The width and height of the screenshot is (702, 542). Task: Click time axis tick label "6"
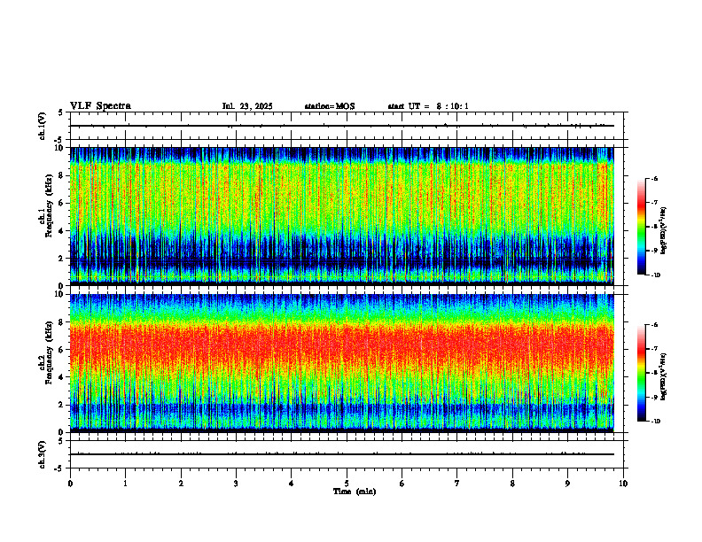(402, 484)
